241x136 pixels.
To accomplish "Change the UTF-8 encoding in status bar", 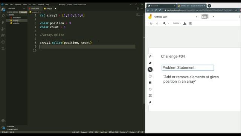I will 91,132.
